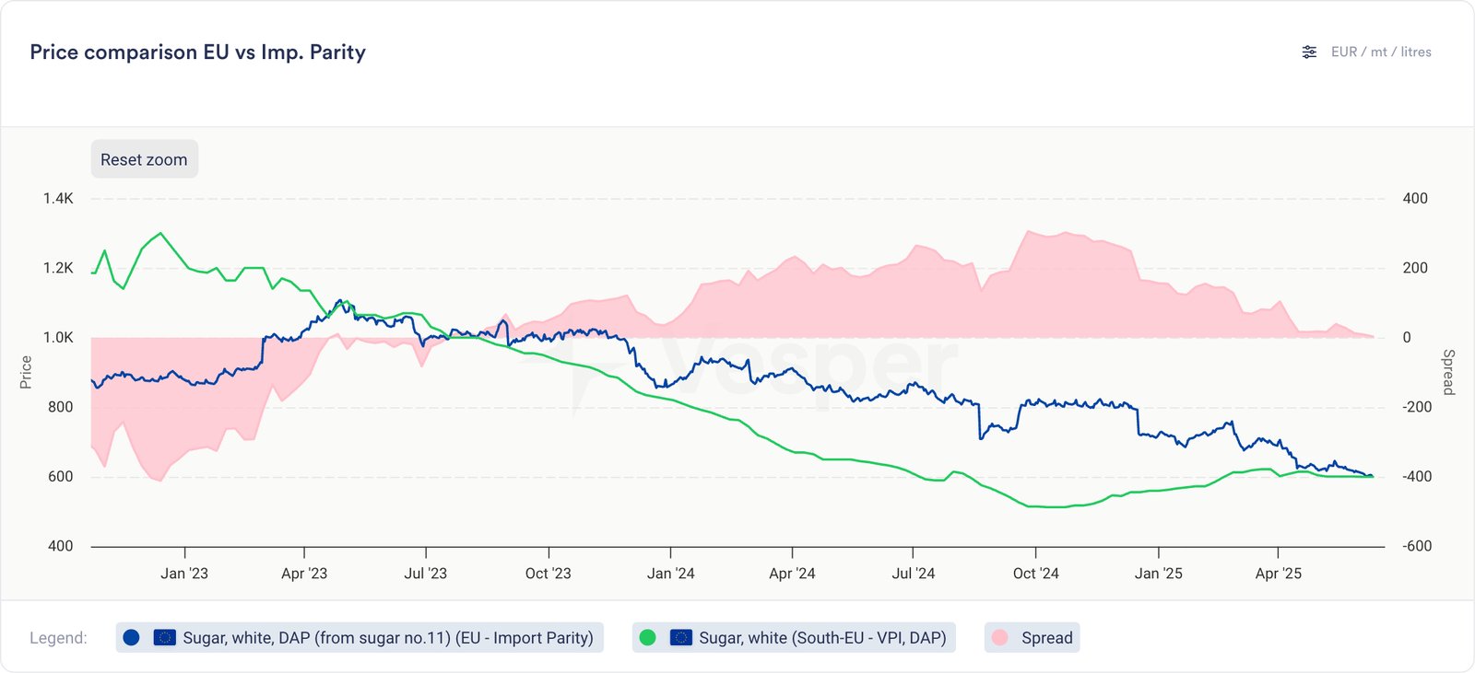Click the Jul '24 x-axis label
The height and width of the screenshot is (673, 1475).
[x=913, y=574]
